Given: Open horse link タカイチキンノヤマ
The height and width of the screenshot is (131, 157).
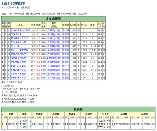Looking at the screenshot, I should [20, 31].
